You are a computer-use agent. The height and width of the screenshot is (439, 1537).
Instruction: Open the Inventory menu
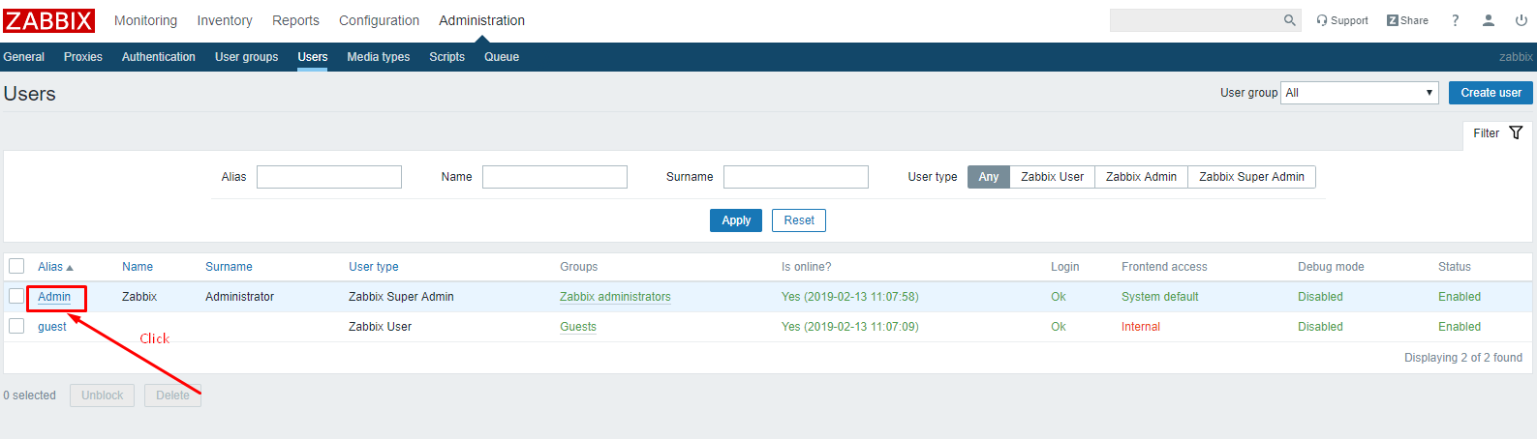click(x=225, y=20)
